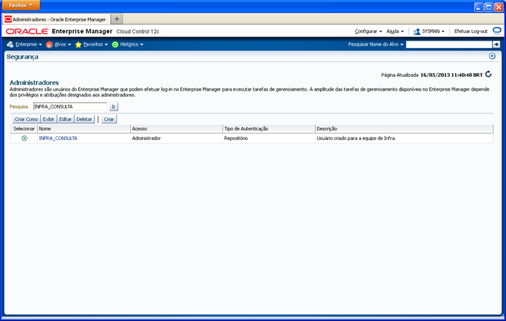Focus the target name search field
The image size is (506, 321).
(x=448, y=44)
